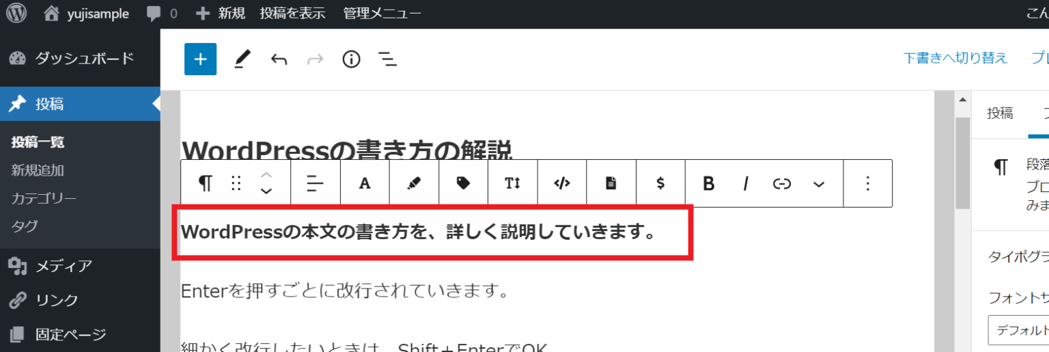The height and width of the screenshot is (352, 1049).
Task: Toggle italic formatting on the paragraph
Action: point(746,183)
